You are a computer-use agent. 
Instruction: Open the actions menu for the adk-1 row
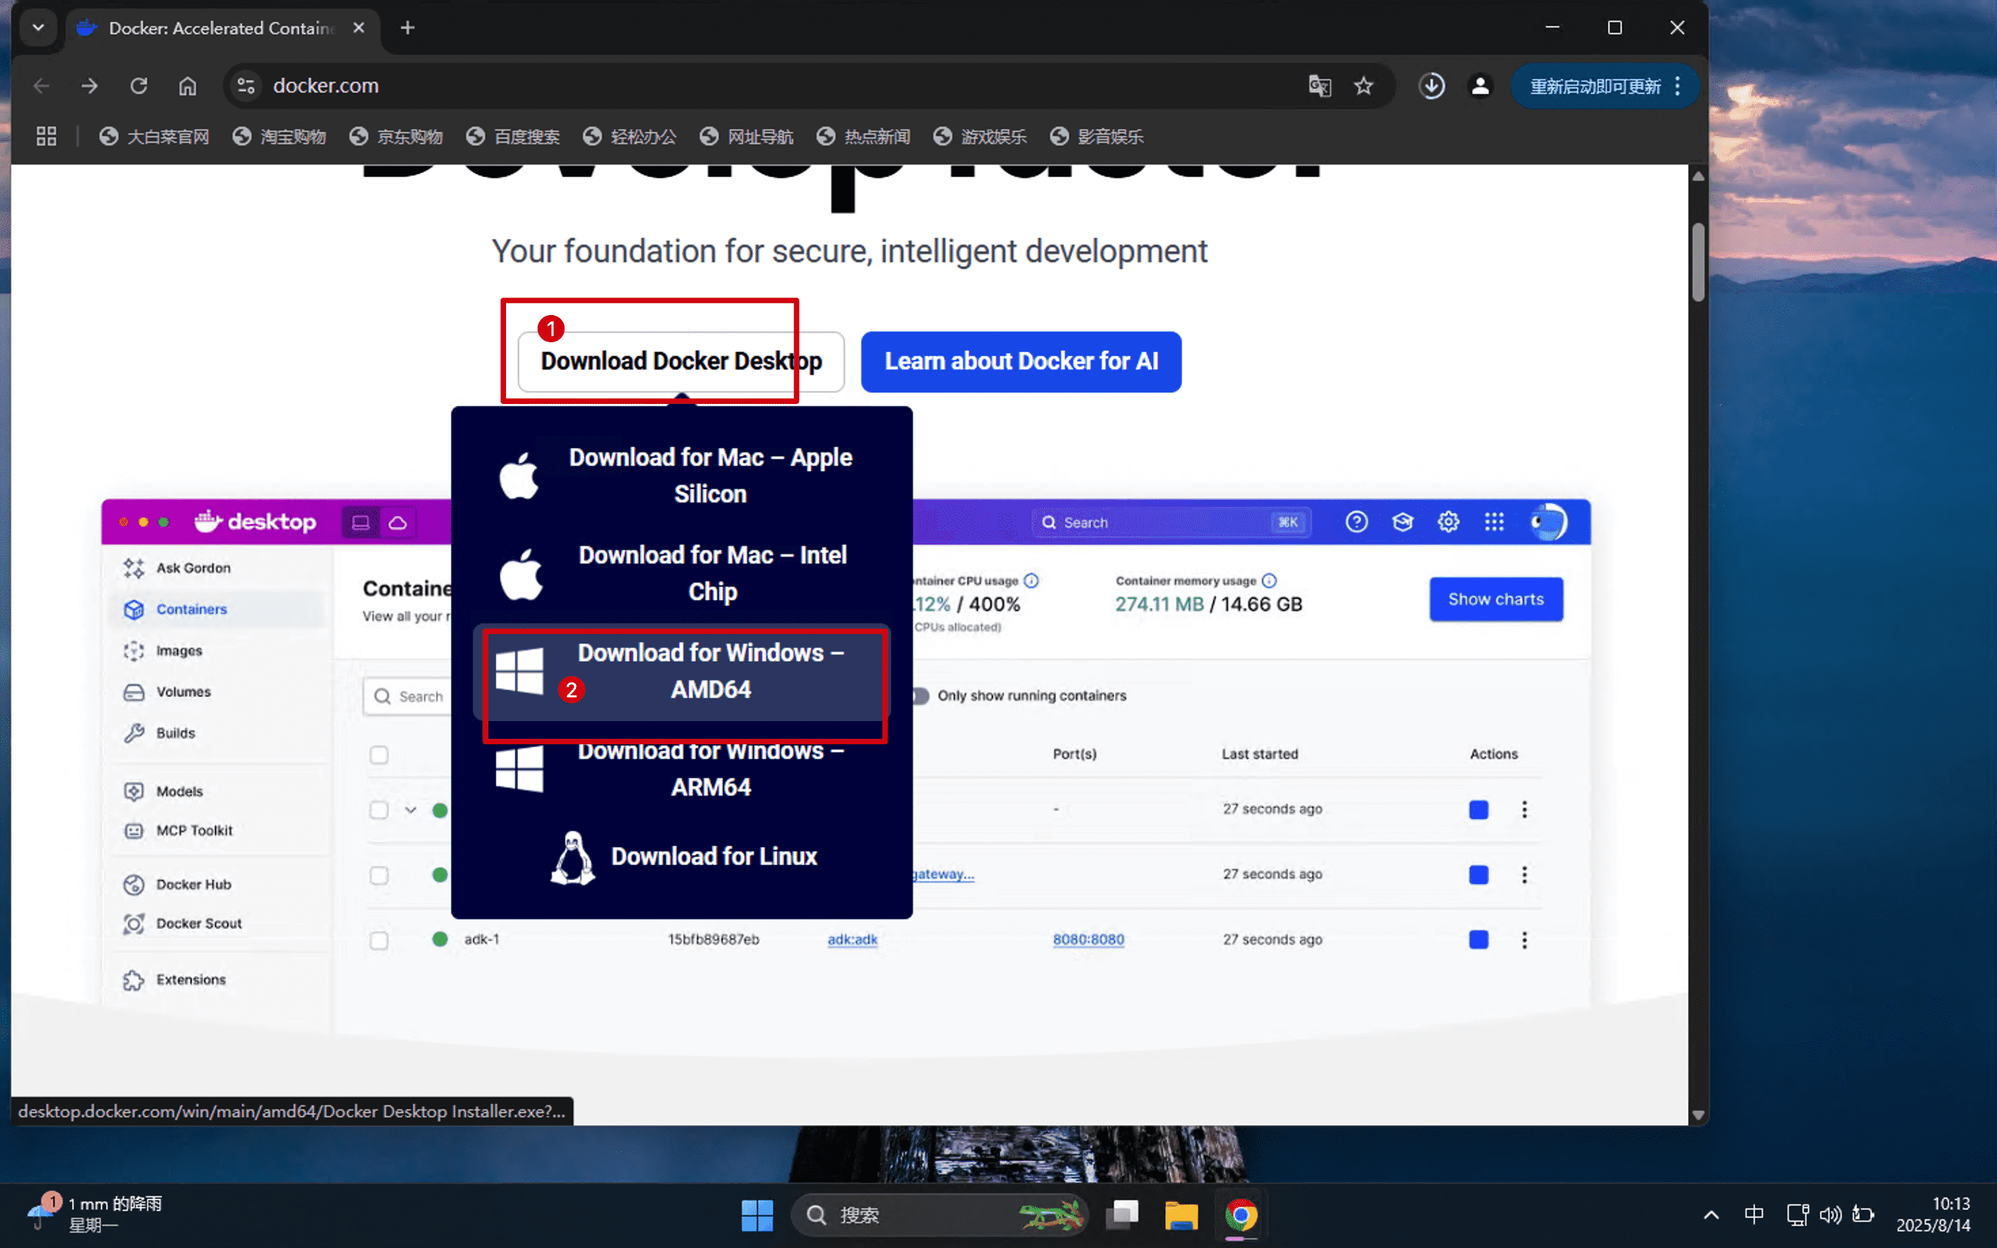(1524, 939)
